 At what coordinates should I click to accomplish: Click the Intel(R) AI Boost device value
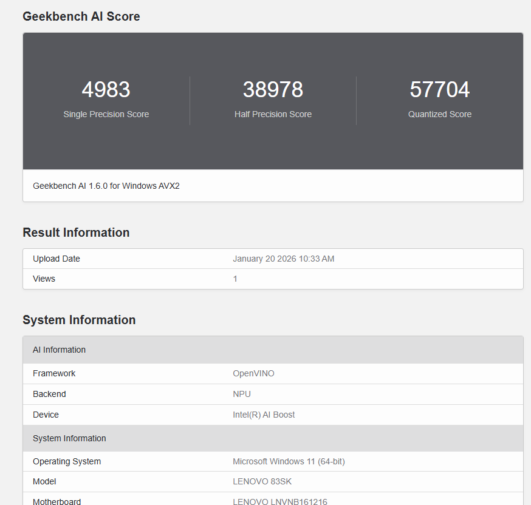click(x=264, y=415)
